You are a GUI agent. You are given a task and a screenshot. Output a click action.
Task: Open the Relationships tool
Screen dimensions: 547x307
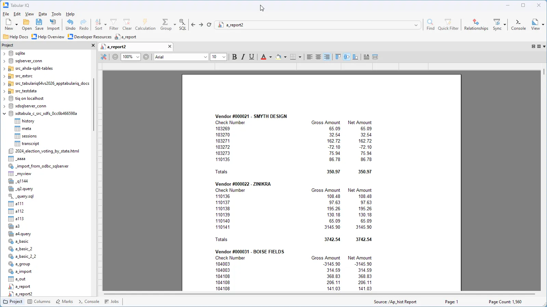point(476,25)
